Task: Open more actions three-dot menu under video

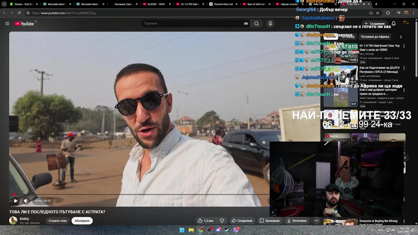Action: (x=316, y=221)
